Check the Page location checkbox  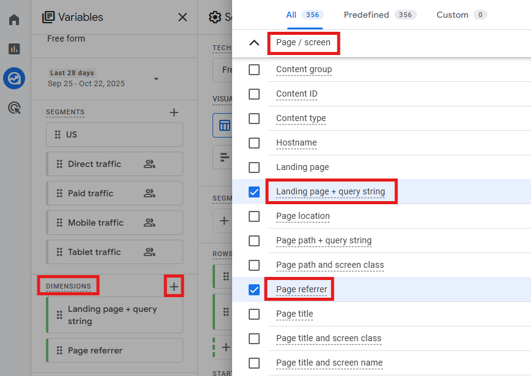tap(254, 216)
